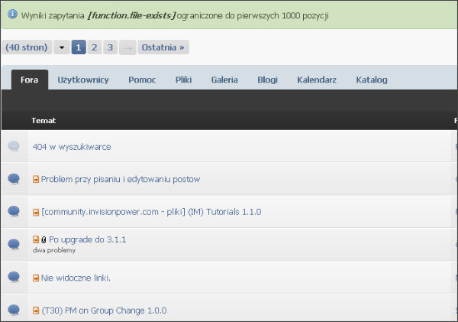Viewport: 458px width, 322px height.
Task: Click the speech bubble icon beside "Po upgrade do 3.1.1"
Action: click(14, 244)
